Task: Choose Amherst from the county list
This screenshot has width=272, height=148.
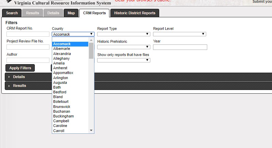Action: [x=70, y=68]
